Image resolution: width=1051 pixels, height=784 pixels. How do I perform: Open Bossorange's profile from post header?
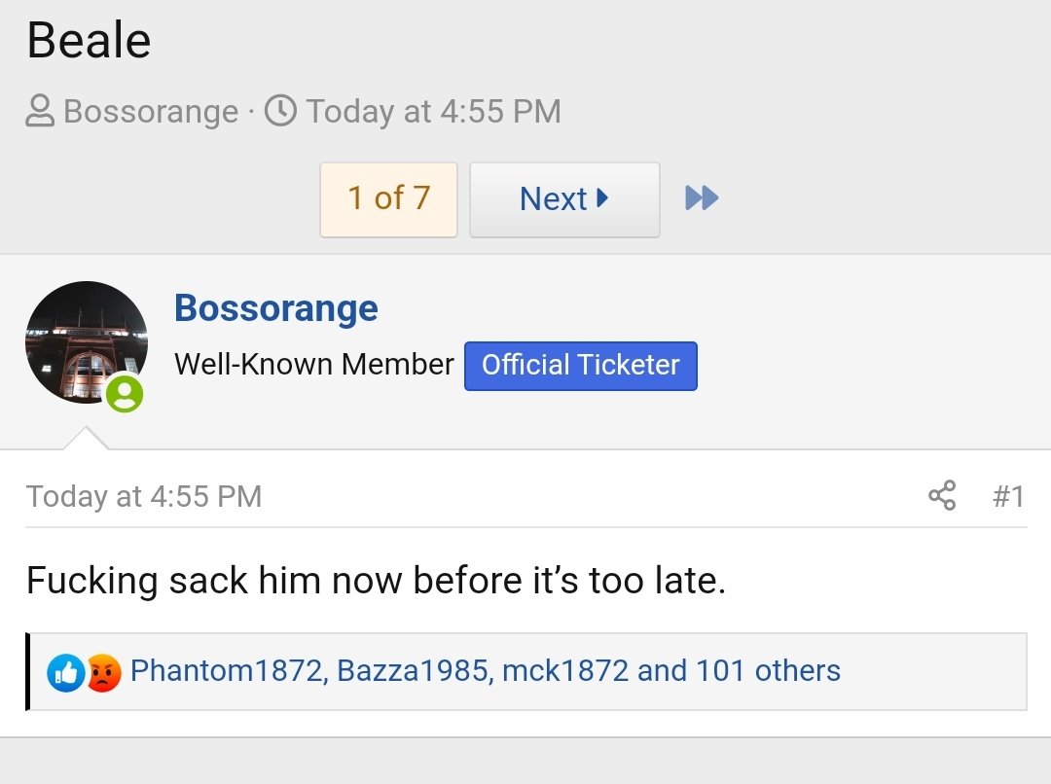tap(276, 308)
